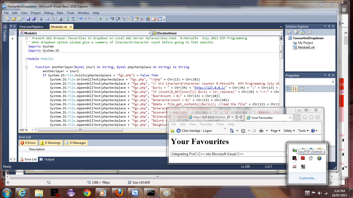Click Alphabetical sort icon in Properties panel

pos(295,88)
